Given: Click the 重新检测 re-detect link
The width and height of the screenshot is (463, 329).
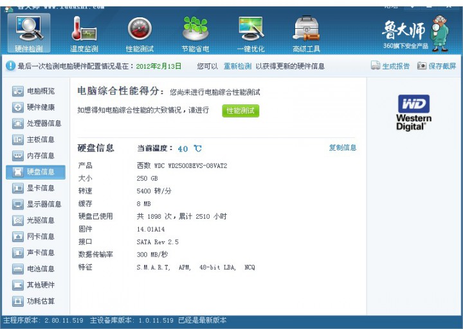Looking at the screenshot, I should [237, 66].
